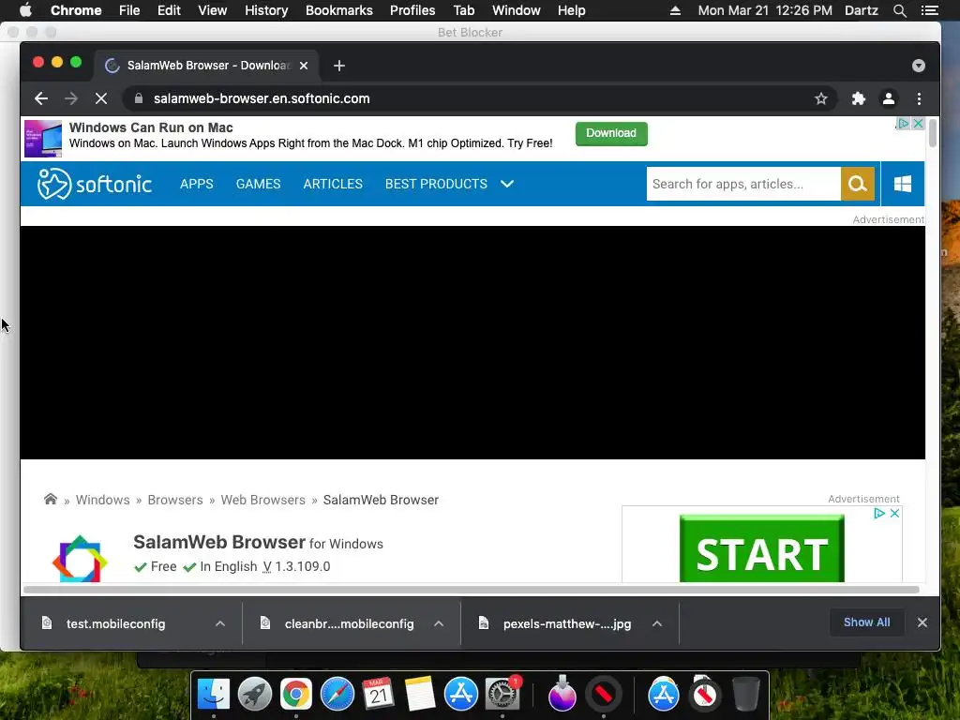The height and width of the screenshot is (720, 960).
Task: Click the Chrome back arrow
Action: [41, 98]
